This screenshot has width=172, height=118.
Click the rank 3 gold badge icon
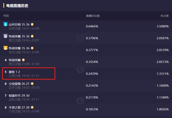tap(5, 48)
